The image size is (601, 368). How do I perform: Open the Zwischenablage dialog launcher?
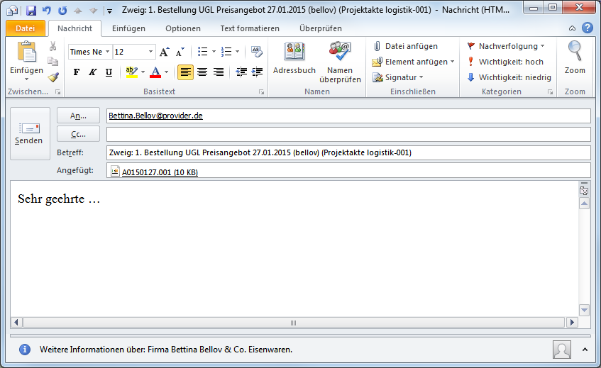[x=58, y=92]
